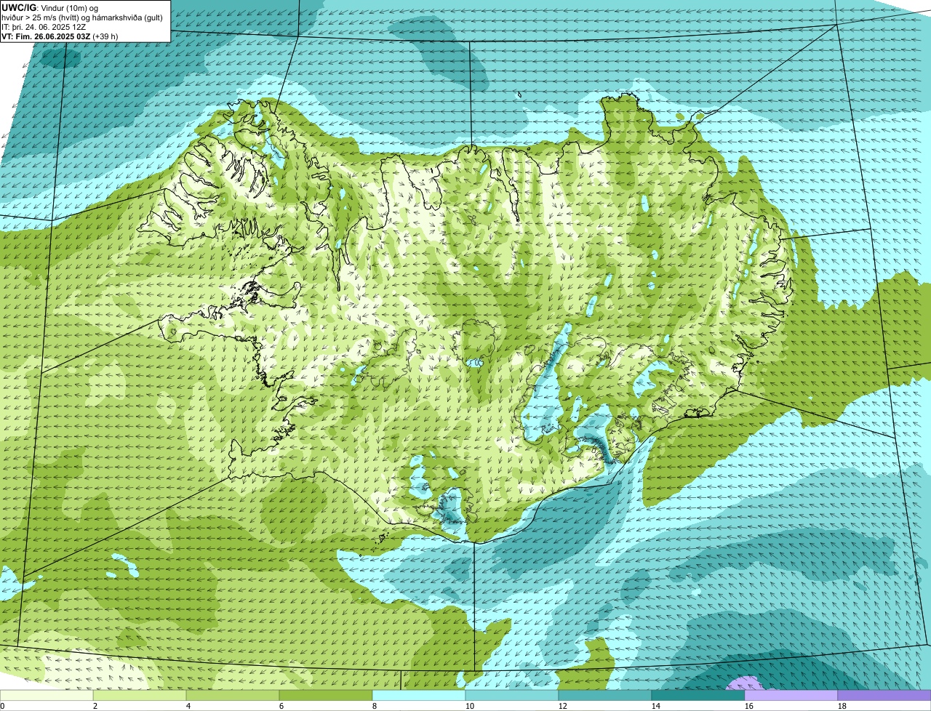
Task: Click the pale cream 0–2 m/s legend swatch
Action: click(x=47, y=696)
